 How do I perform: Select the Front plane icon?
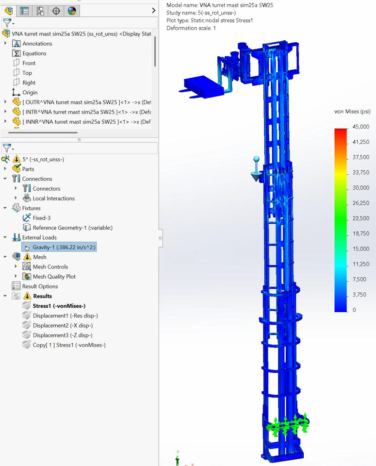click(x=16, y=63)
